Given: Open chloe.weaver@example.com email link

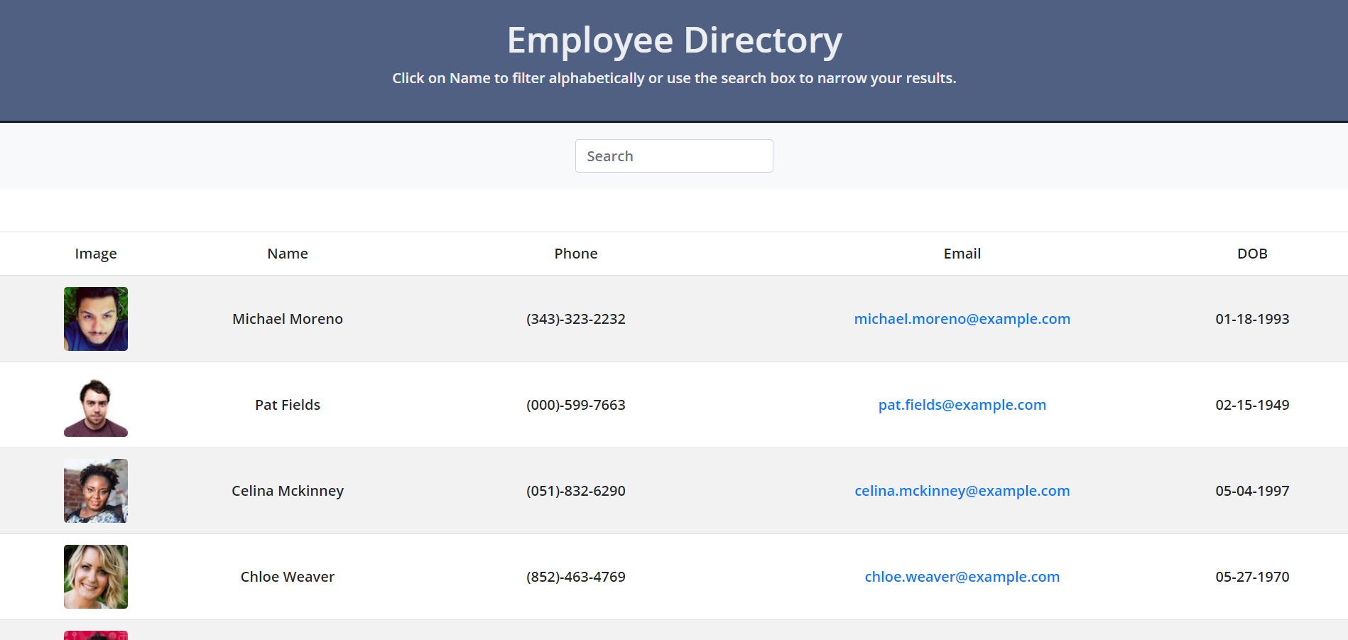Looking at the screenshot, I should 962,576.
